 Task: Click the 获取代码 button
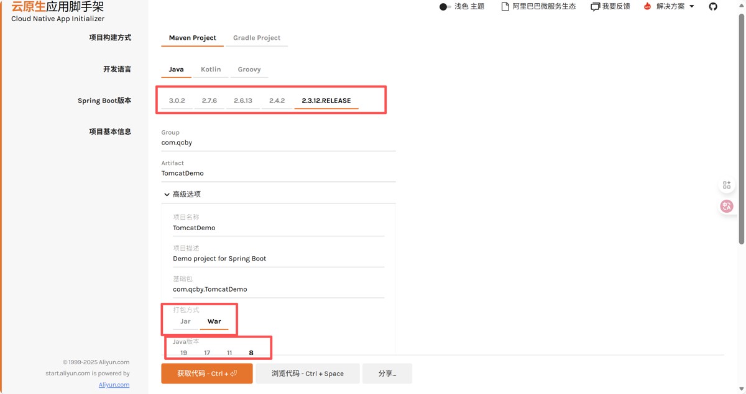pyautogui.click(x=207, y=374)
